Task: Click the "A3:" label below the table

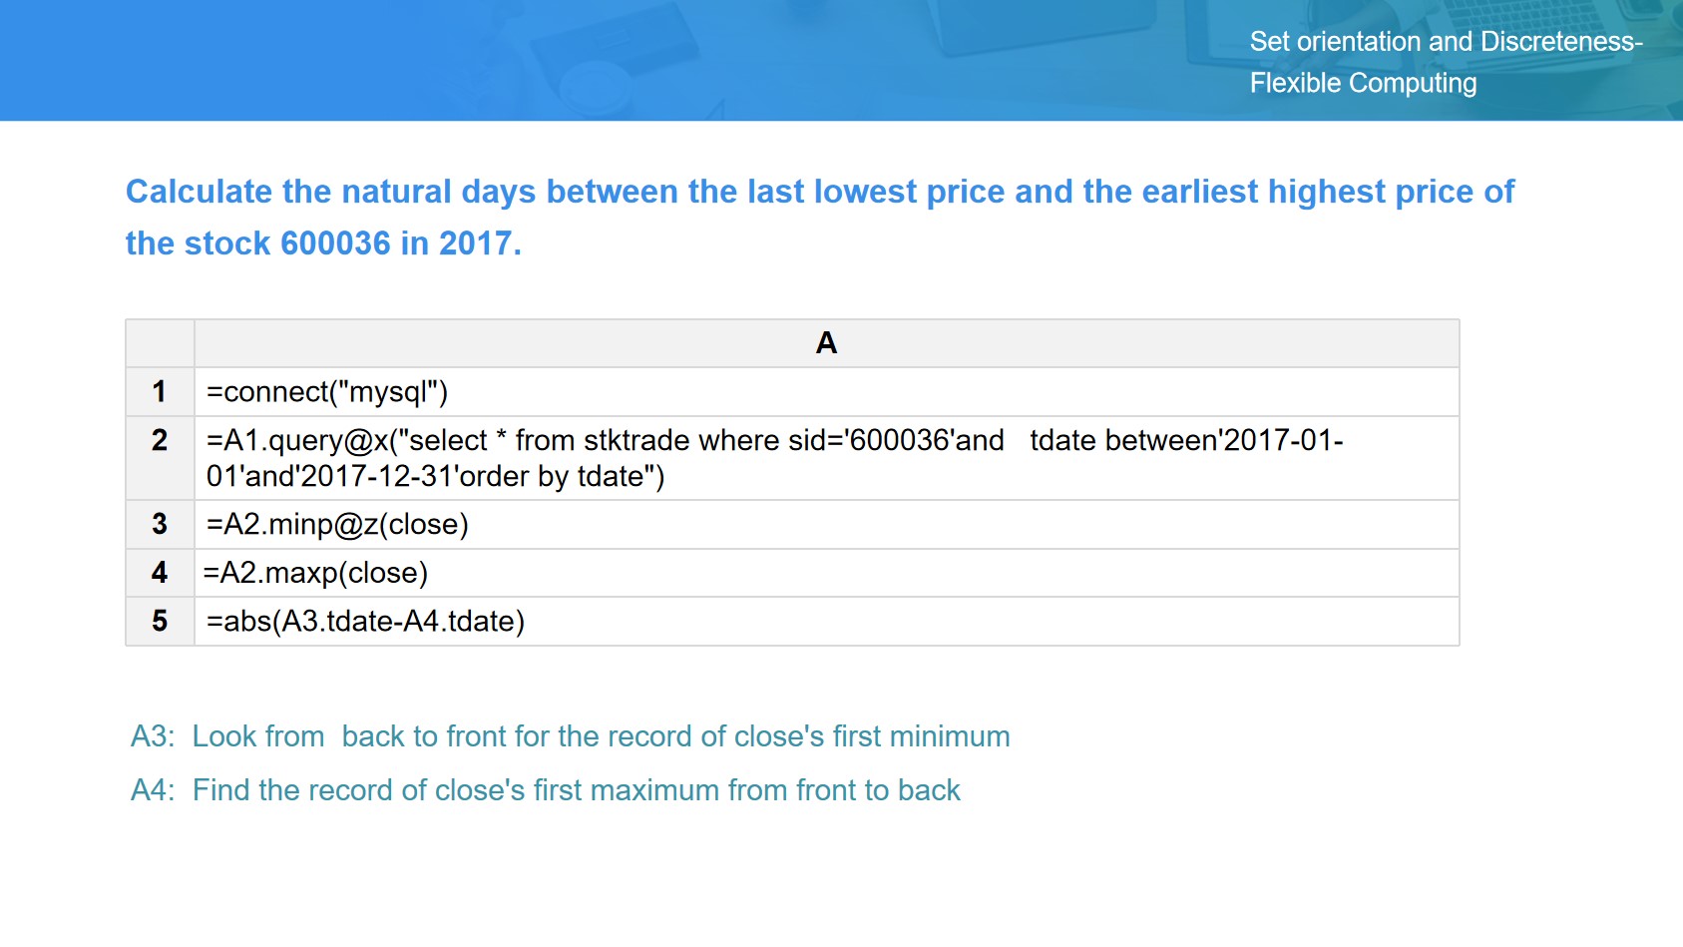Action: (x=153, y=736)
